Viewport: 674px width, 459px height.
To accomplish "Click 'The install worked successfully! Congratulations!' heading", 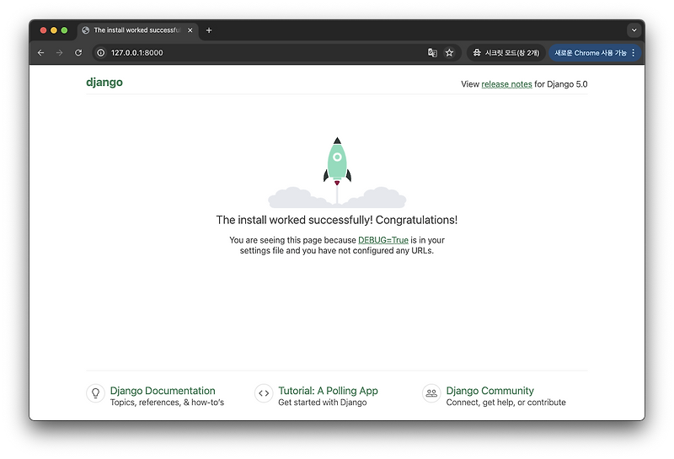I will pyautogui.click(x=336, y=220).
